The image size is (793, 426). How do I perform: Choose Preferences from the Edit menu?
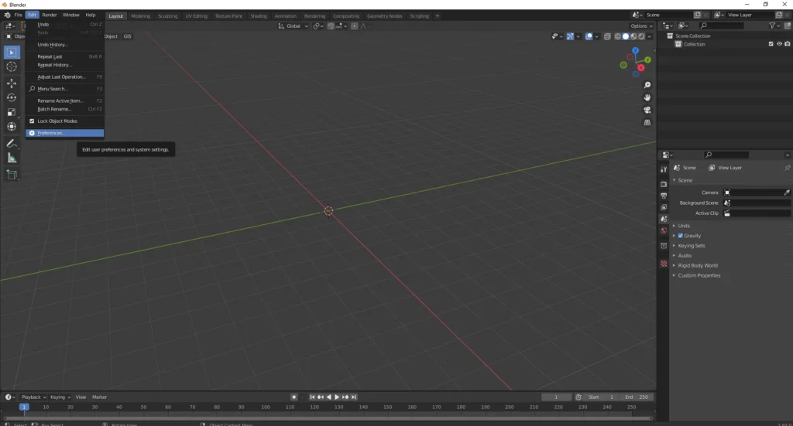point(65,133)
